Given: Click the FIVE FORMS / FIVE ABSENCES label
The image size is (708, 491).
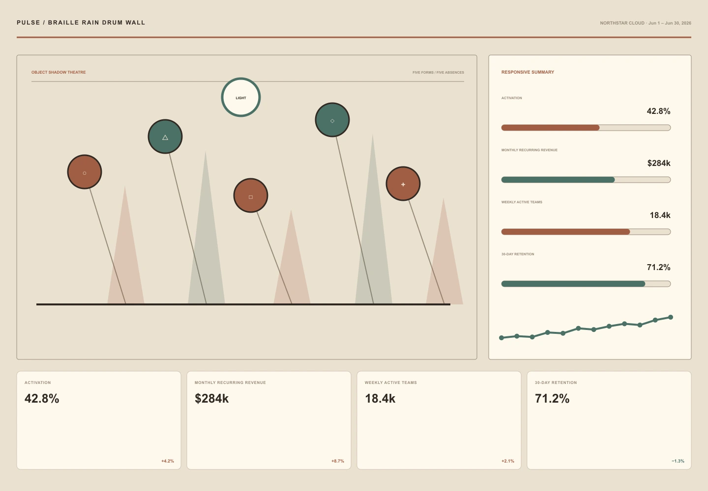Looking at the screenshot, I should coord(438,73).
